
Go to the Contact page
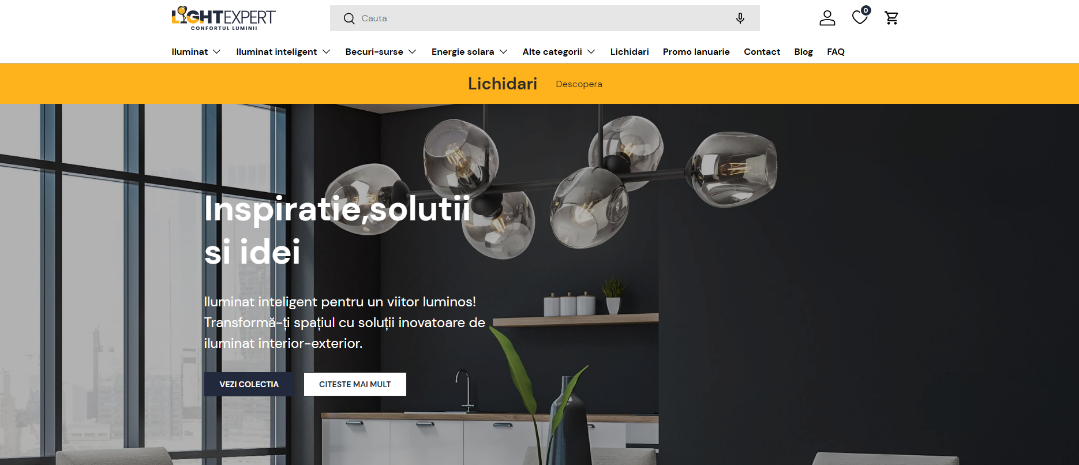point(762,52)
